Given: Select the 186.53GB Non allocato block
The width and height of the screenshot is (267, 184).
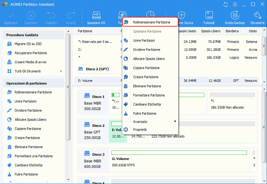Looking at the screenshot, I should point(232,103).
